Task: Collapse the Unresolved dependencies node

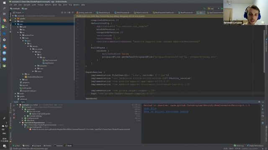Action: [20, 122]
